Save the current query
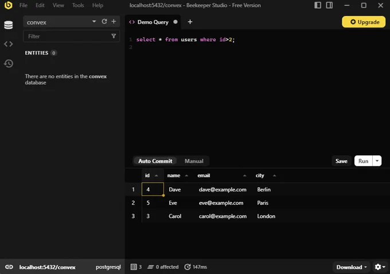 [x=341, y=161]
